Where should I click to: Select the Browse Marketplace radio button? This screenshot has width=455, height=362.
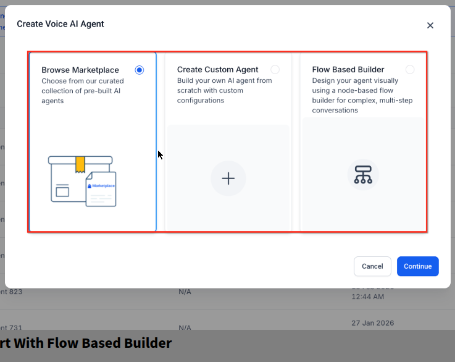click(x=140, y=70)
